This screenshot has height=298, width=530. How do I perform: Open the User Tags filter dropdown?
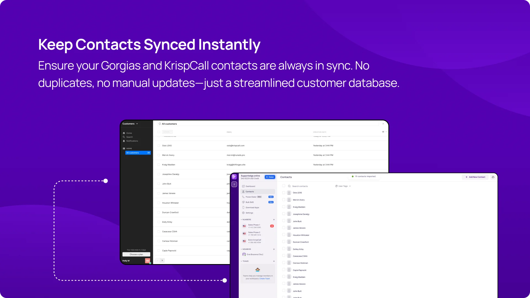[343, 186]
